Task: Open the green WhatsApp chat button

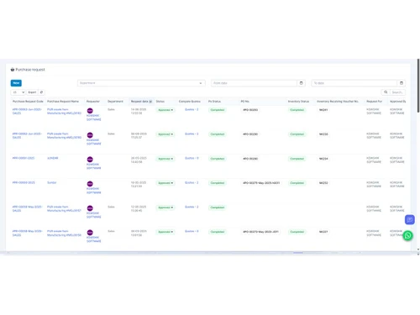Action: coord(408,236)
